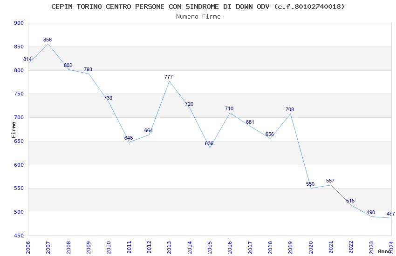Image resolution: width=396 pixels, height=256 pixels.
Task: Select the x-axis year 2016
Action: [x=230, y=248]
